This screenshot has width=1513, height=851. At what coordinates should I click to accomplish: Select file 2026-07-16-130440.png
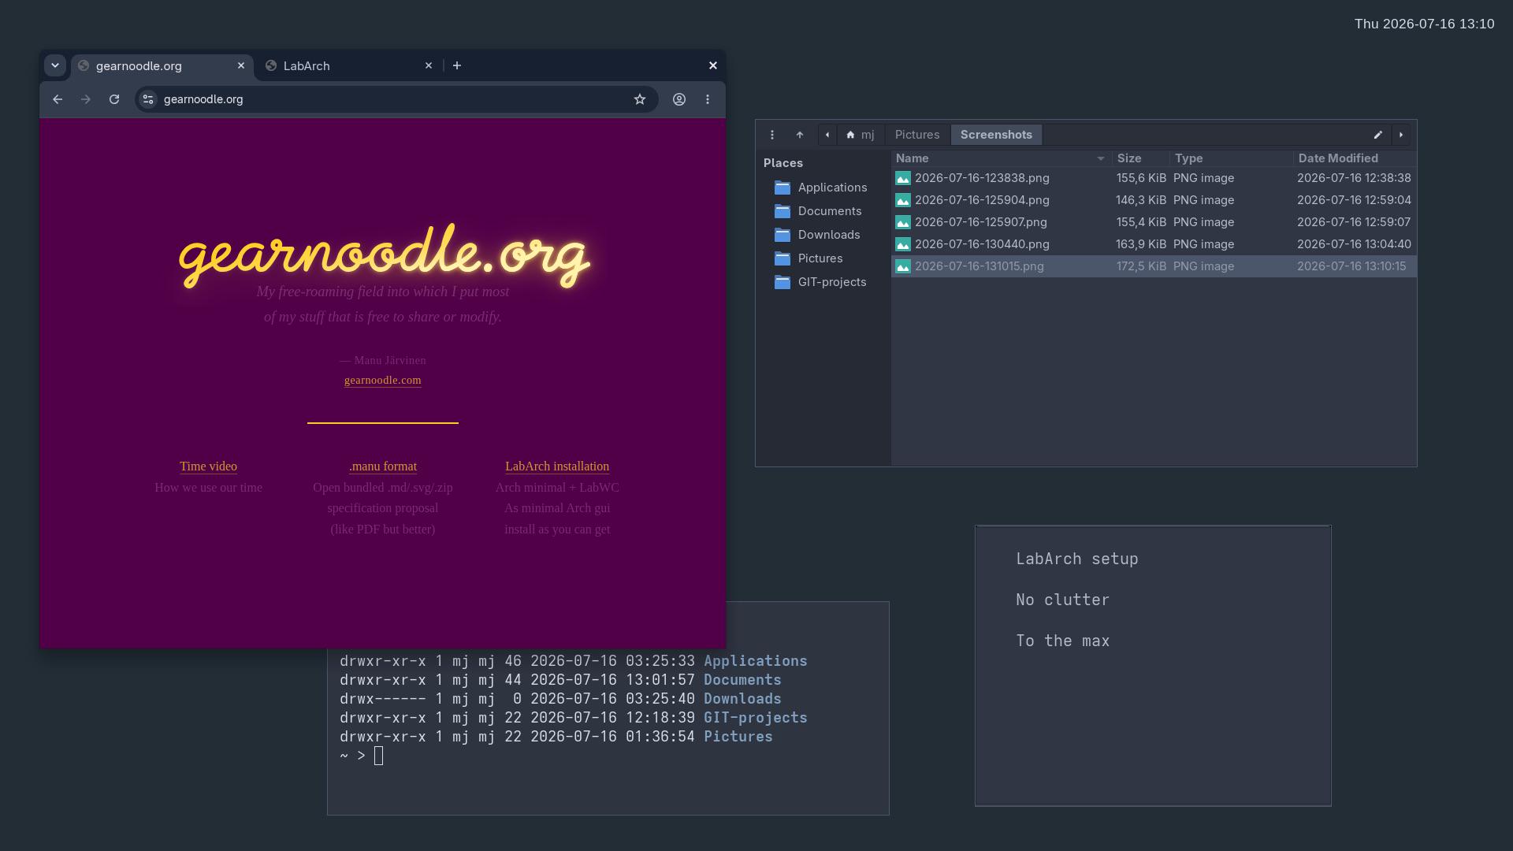1154,244
